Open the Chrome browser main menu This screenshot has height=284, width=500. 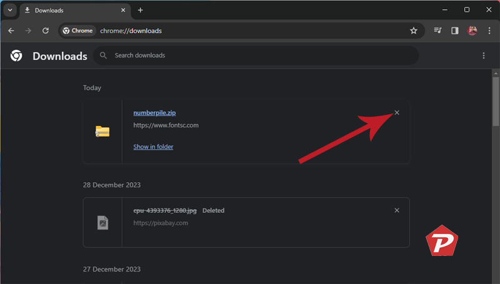tap(489, 31)
